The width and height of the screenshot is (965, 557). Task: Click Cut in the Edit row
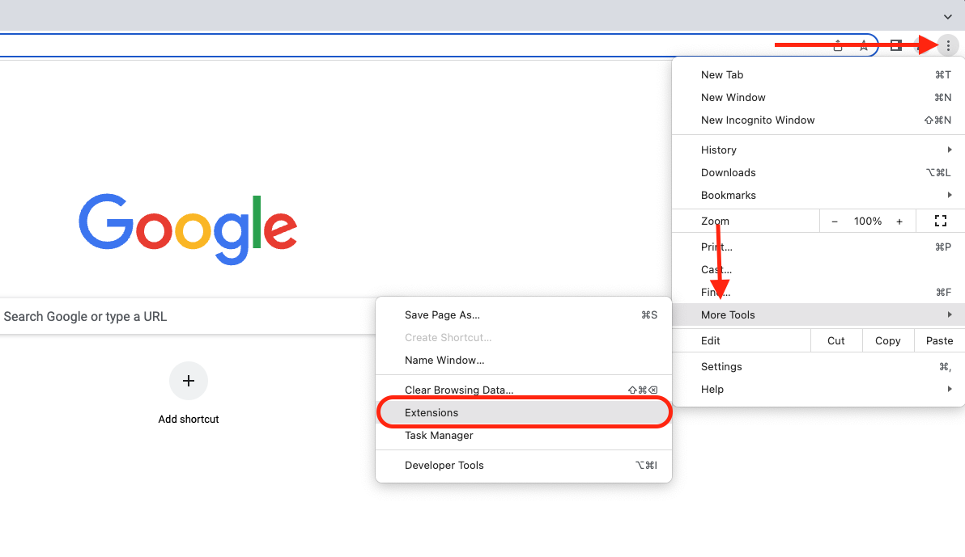835,340
